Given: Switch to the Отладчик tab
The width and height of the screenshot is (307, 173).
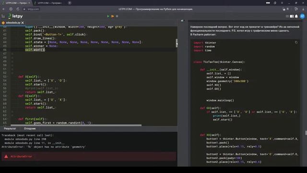Looking at the screenshot, I should tap(30, 129).
